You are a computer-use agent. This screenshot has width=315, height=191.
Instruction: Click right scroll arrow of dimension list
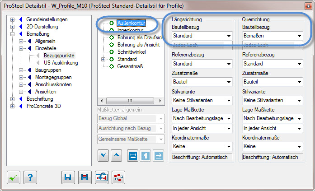tap(160, 101)
